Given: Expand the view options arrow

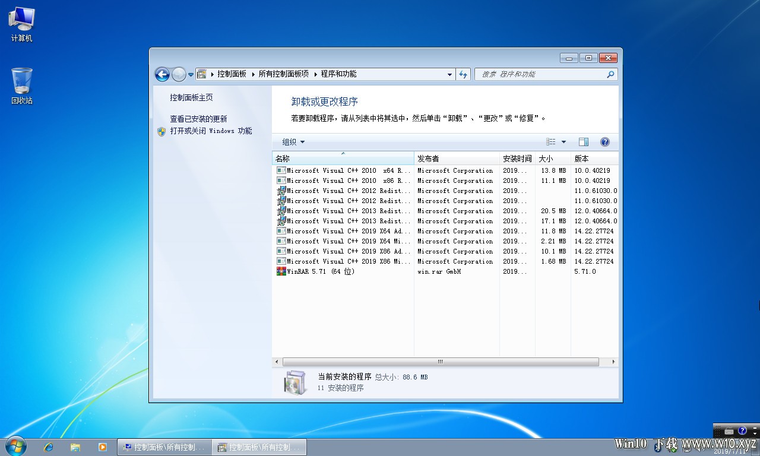Looking at the screenshot, I should (563, 142).
